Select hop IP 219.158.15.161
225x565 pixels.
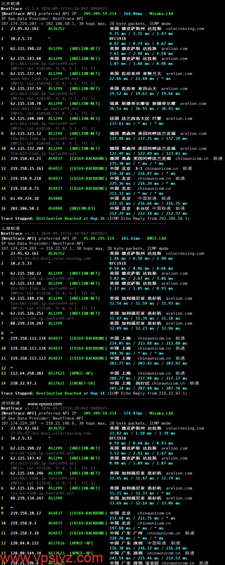pyautogui.click(x=27, y=169)
